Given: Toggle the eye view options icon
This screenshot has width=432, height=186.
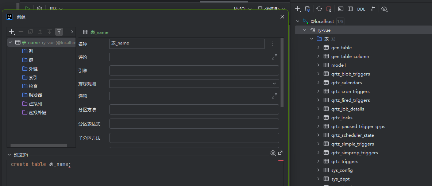Looking at the screenshot, I should (384, 9).
